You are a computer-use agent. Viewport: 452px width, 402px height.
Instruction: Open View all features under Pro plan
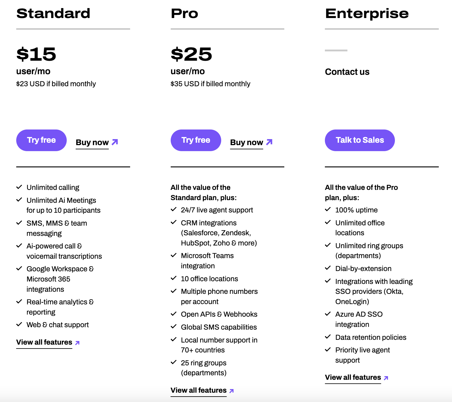click(198, 390)
